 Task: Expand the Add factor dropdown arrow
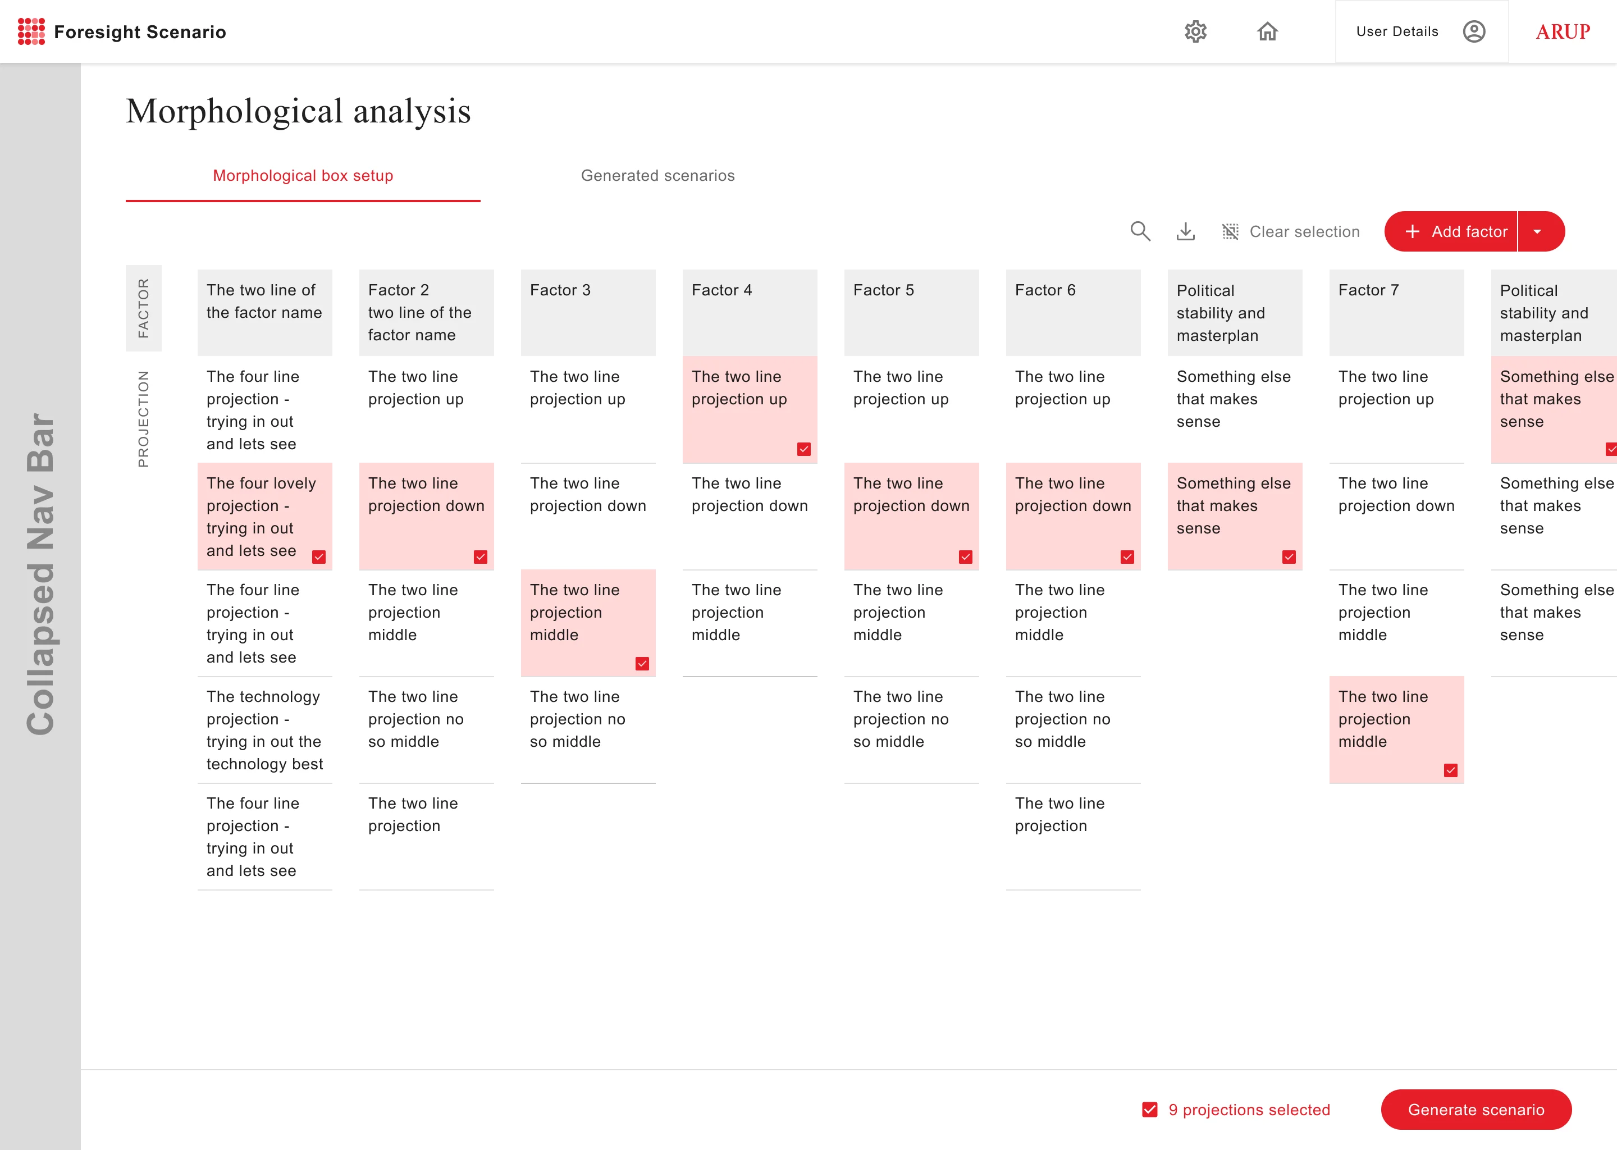(1537, 231)
